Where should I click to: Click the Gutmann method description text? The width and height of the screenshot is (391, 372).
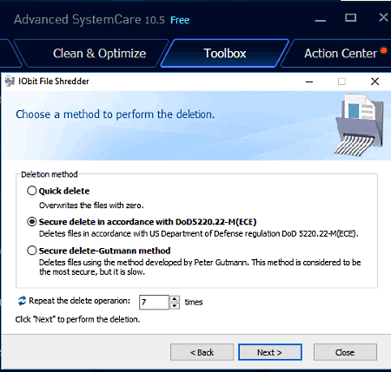[200, 267]
